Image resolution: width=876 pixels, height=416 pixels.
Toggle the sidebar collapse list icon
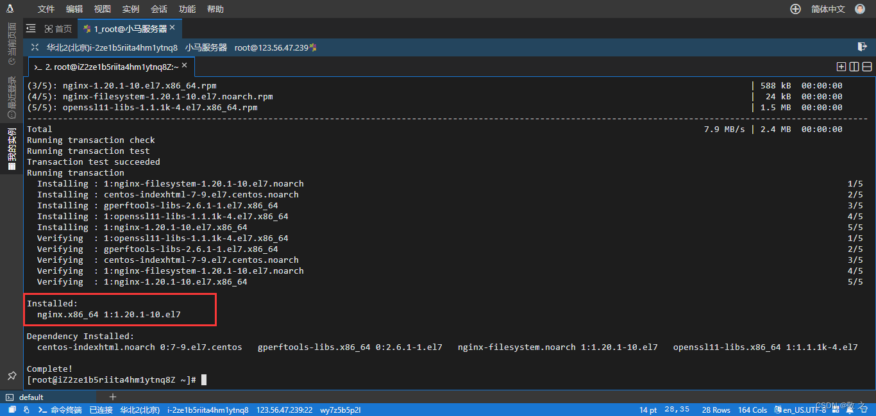pos(31,28)
